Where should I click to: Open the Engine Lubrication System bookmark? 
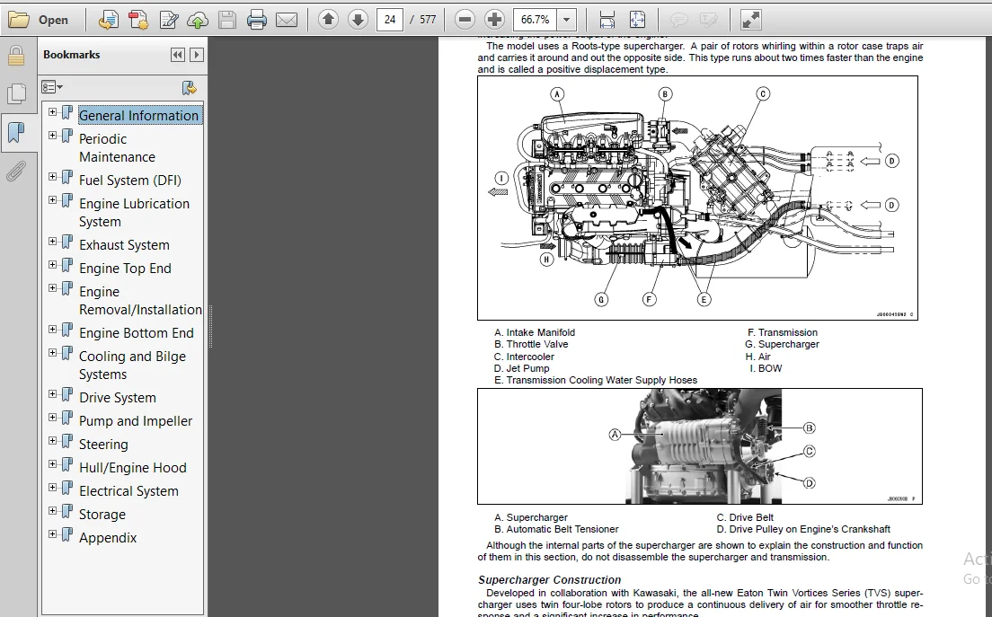(134, 213)
